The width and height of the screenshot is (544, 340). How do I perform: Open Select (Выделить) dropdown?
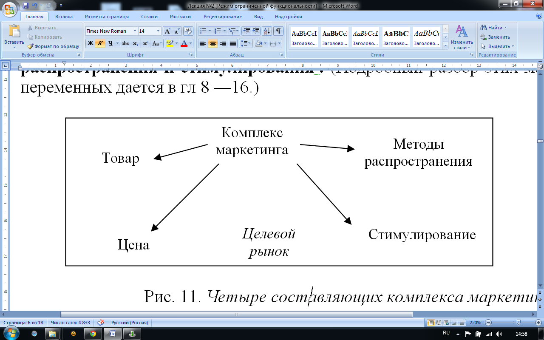tap(497, 46)
